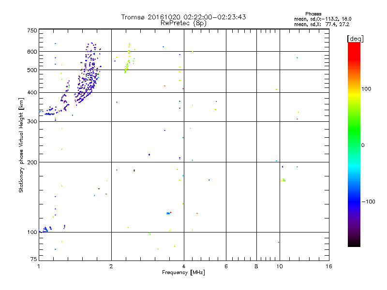Viewport: 387px width, 290px height.
Task: Click the plot title 'Tromsø 20161020 02:22:00-02:23:43'
Action: [183, 17]
